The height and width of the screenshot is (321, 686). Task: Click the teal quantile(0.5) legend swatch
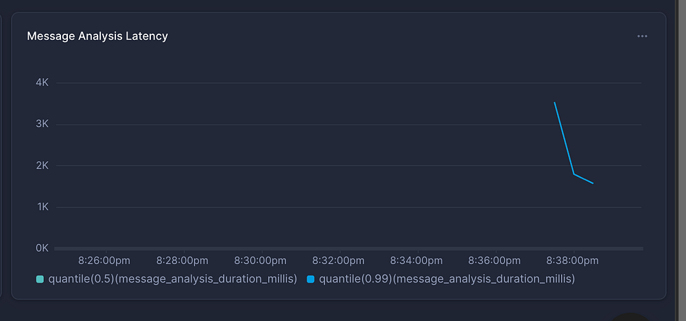click(39, 279)
